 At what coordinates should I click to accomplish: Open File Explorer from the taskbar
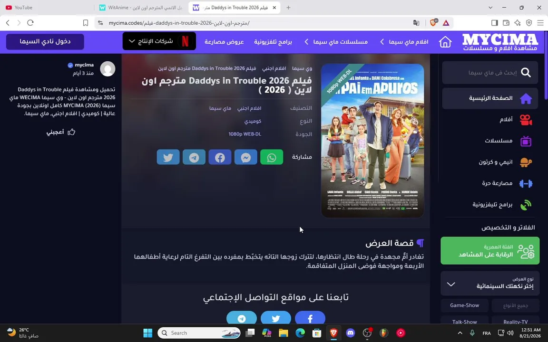[284, 333]
